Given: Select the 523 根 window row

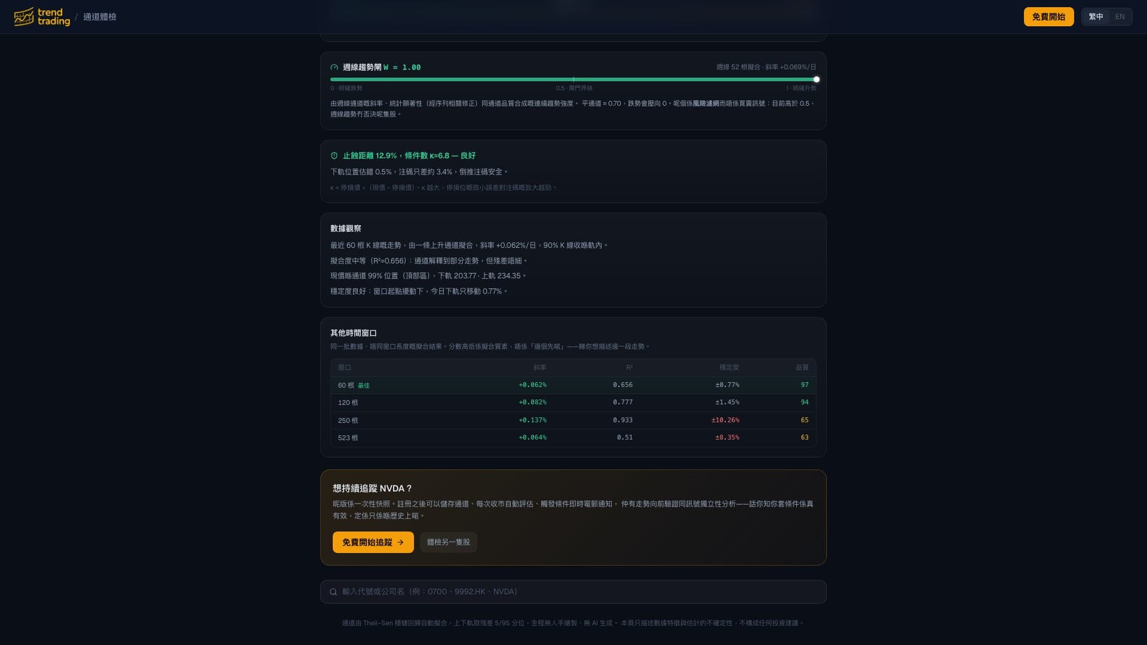Looking at the screenshot, I should pos(573,438).
